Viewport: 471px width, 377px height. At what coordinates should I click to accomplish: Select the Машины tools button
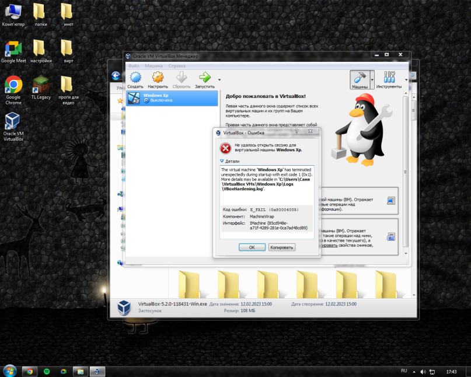360,79
